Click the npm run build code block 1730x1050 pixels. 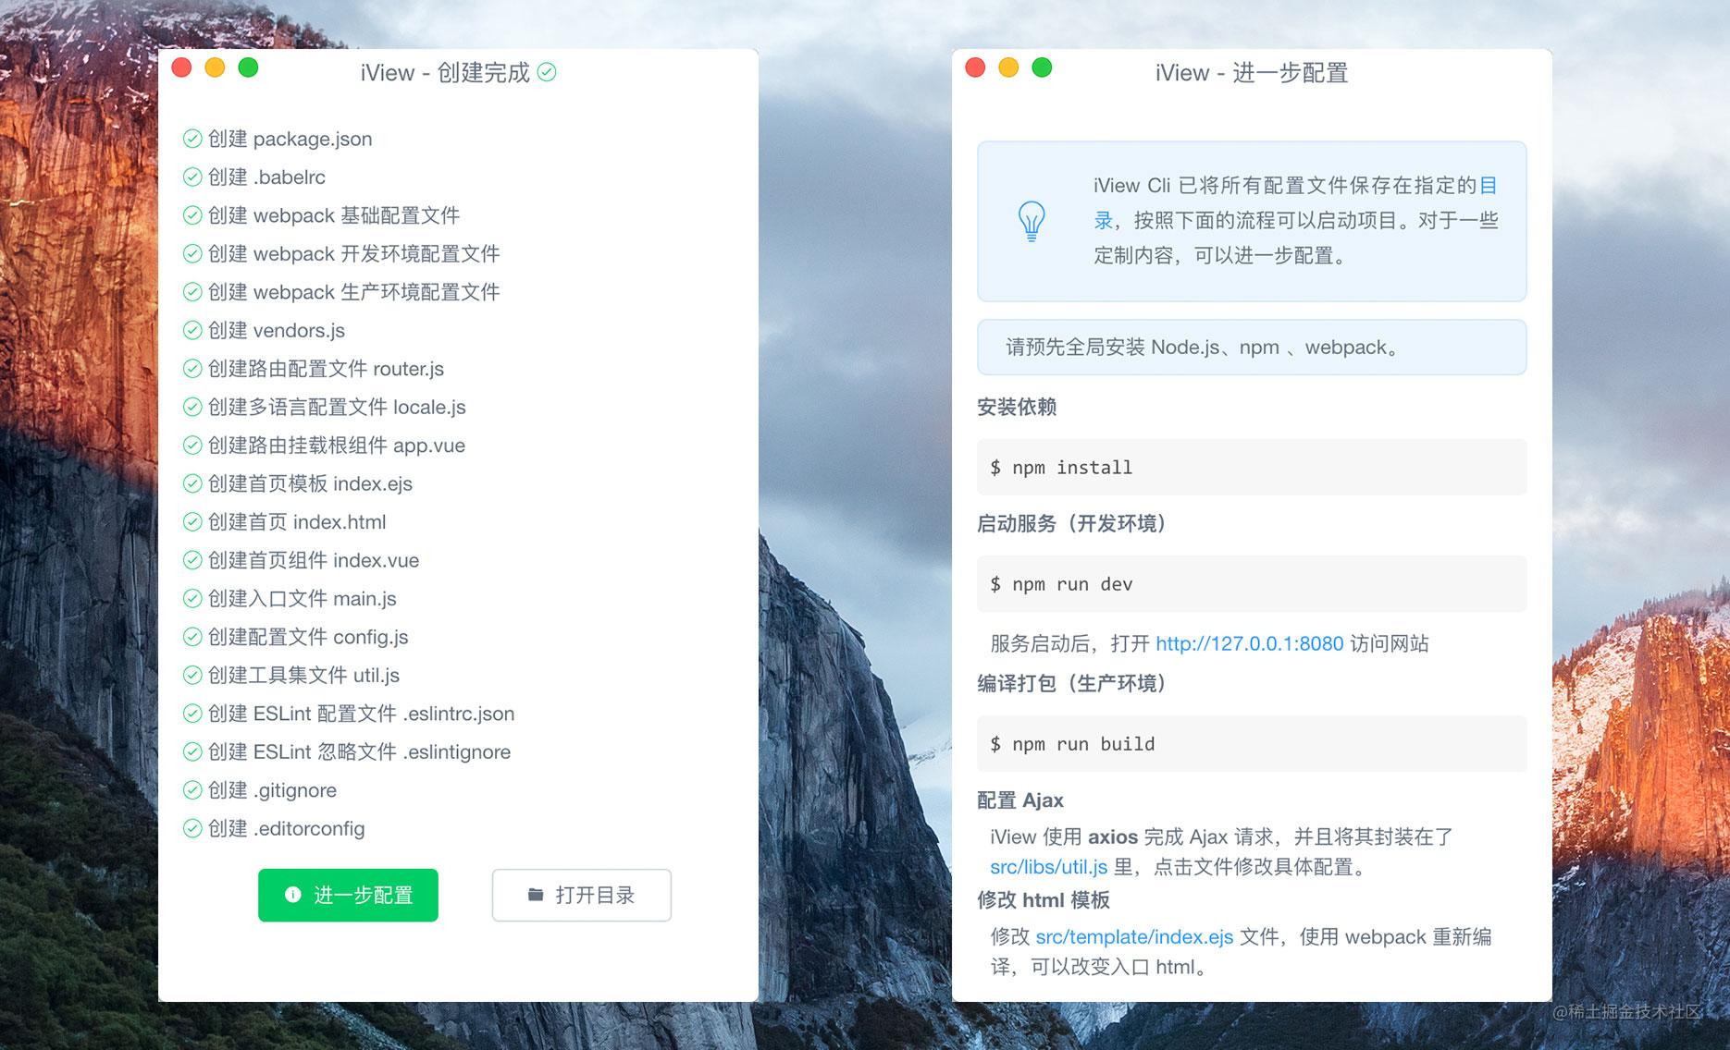pos(1252,743)
